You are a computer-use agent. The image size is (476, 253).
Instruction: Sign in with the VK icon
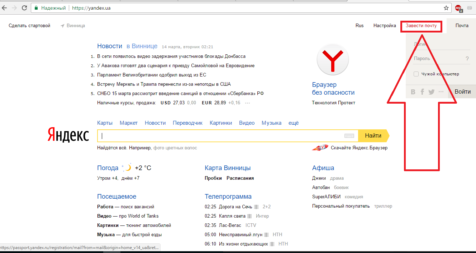[413, 92]
